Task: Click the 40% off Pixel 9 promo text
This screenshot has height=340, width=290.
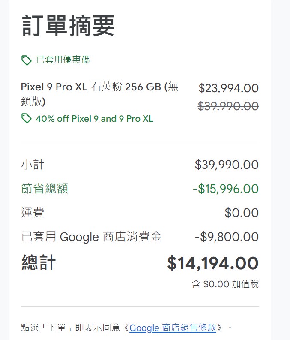Action: click(x=94, y=119)
